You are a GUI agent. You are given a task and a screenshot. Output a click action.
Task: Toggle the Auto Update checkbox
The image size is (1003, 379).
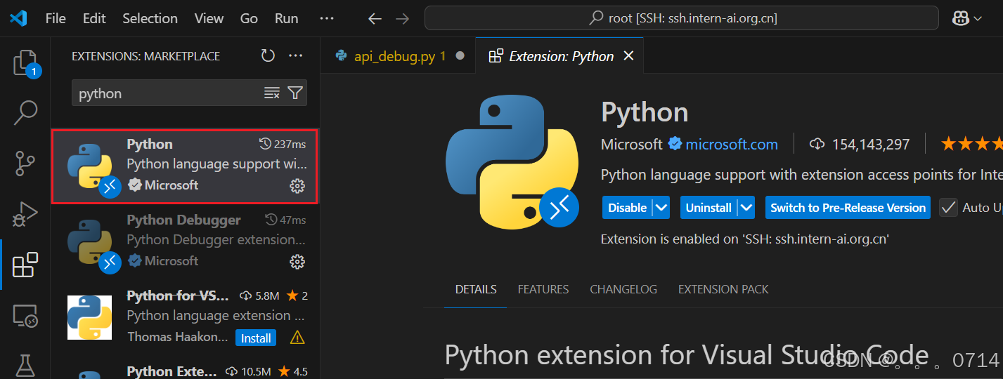pyautogui.click(x=949, y=207)
